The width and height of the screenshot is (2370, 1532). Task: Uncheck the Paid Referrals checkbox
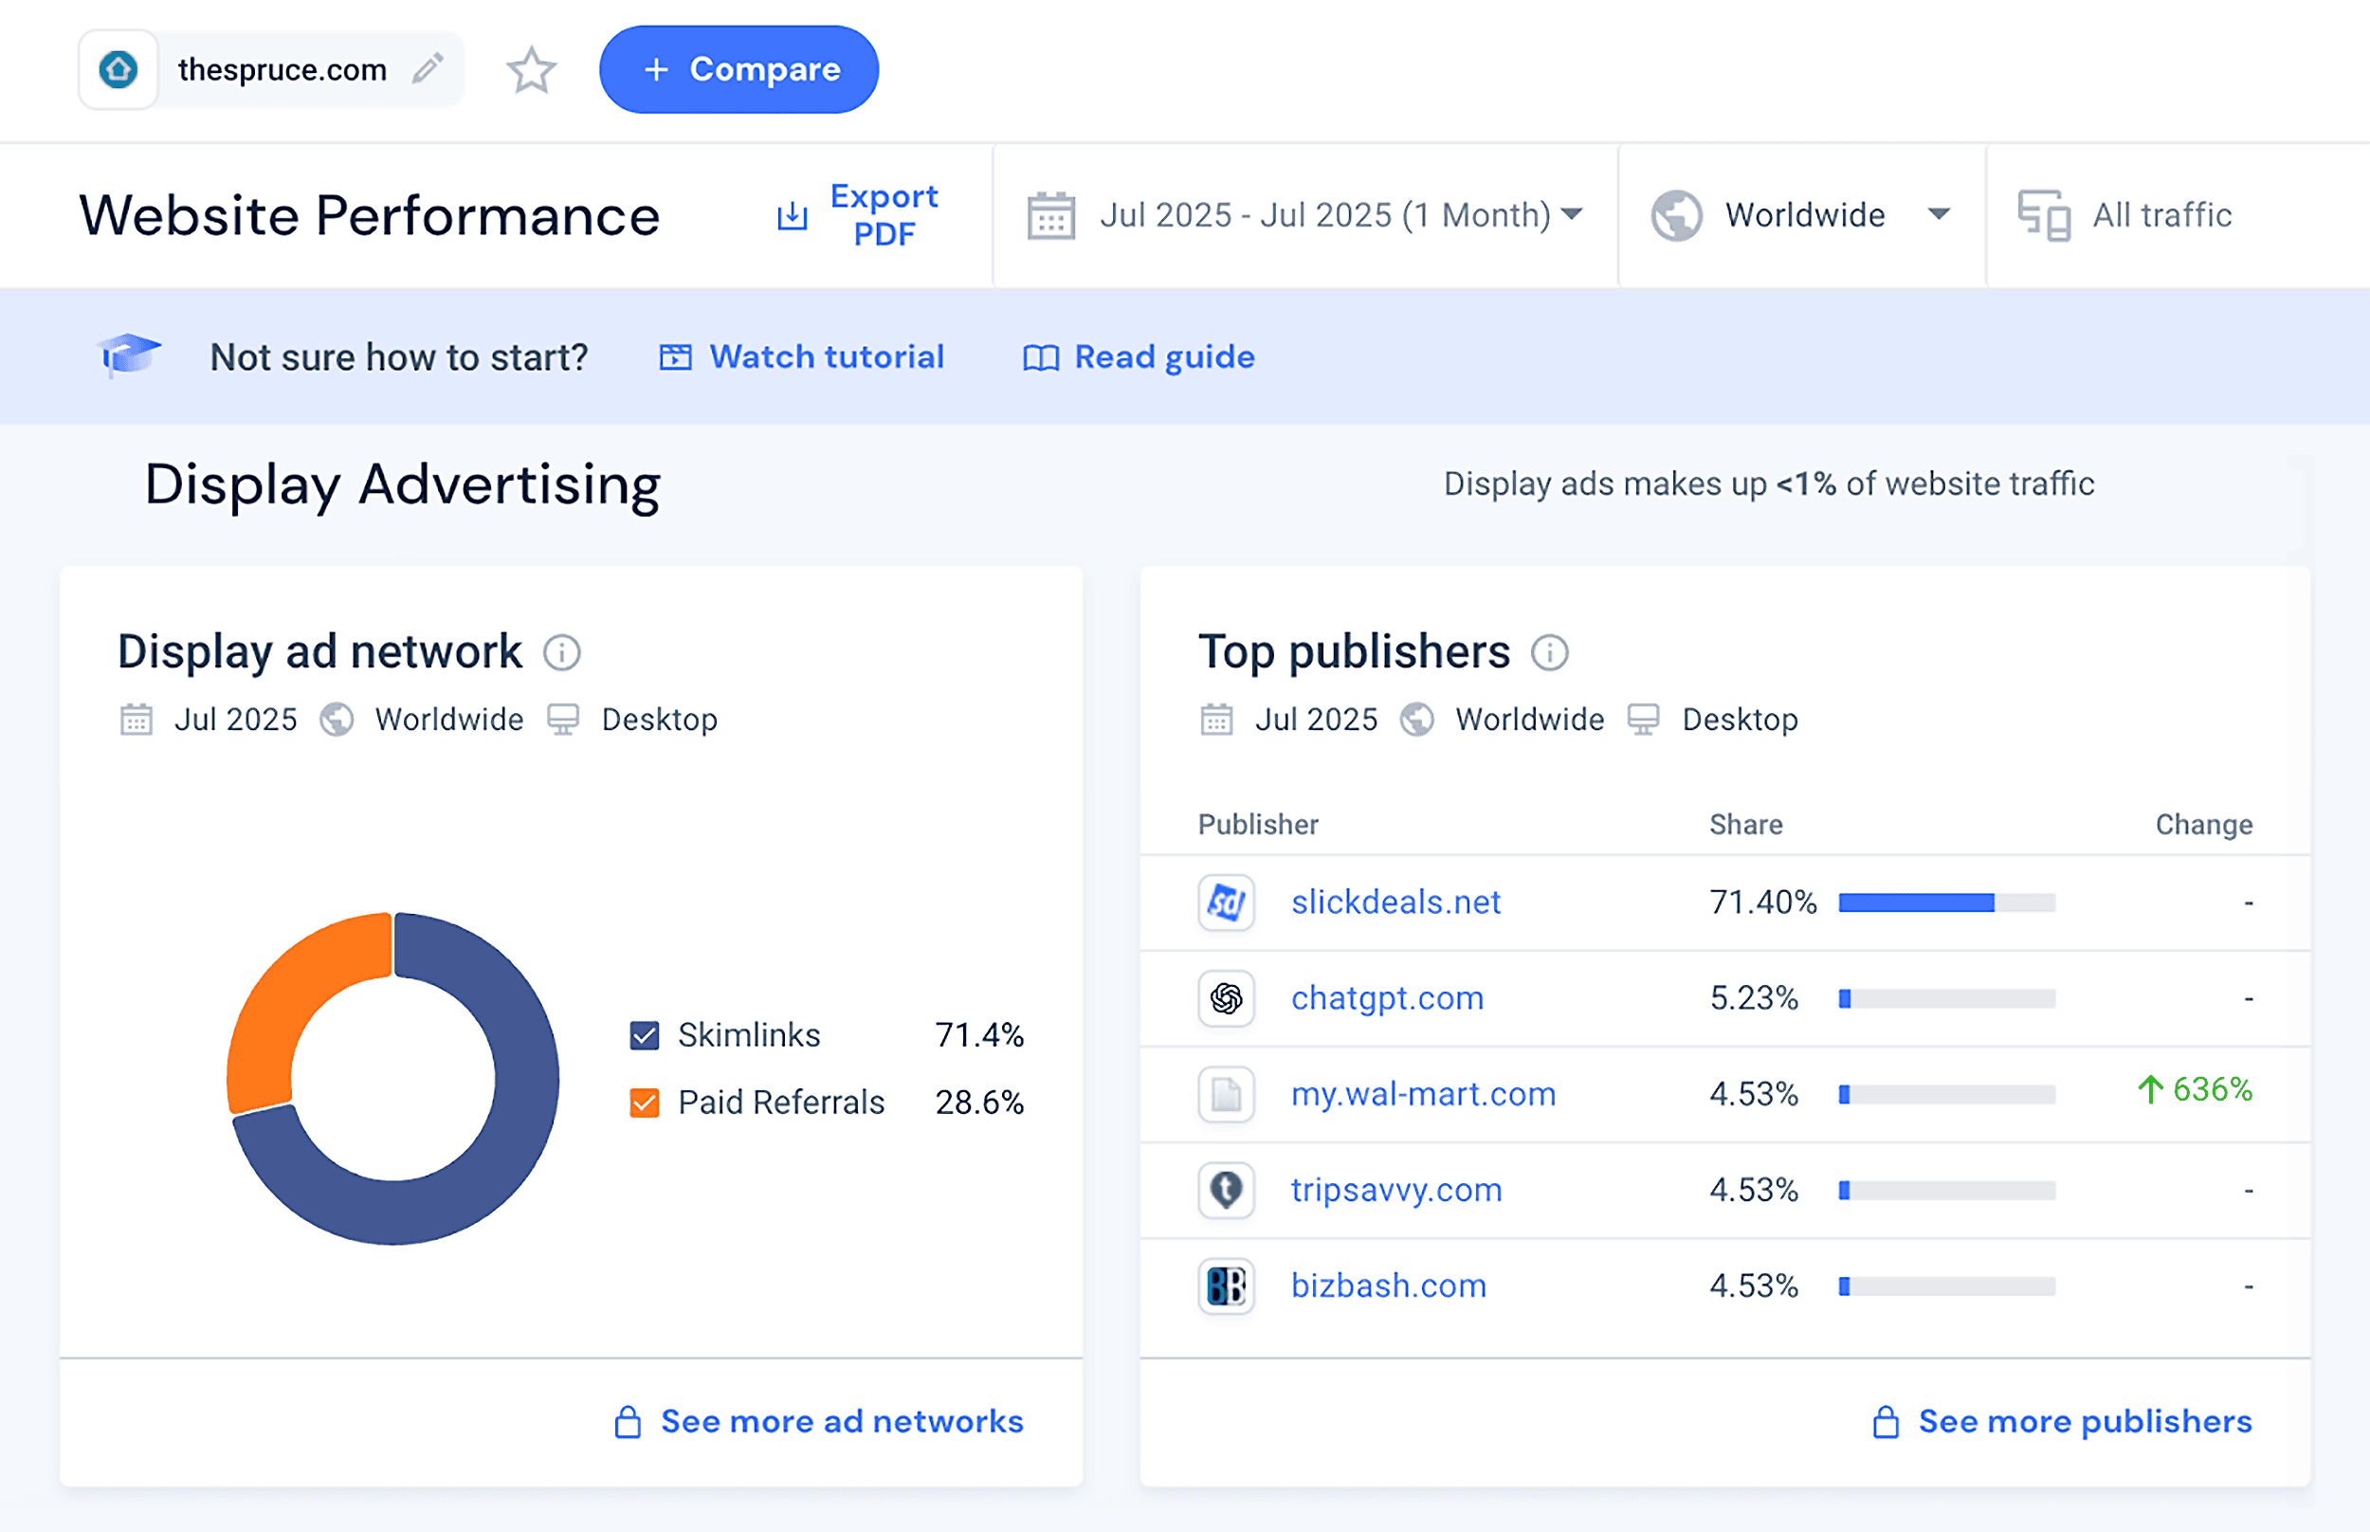pos(644,1103)
